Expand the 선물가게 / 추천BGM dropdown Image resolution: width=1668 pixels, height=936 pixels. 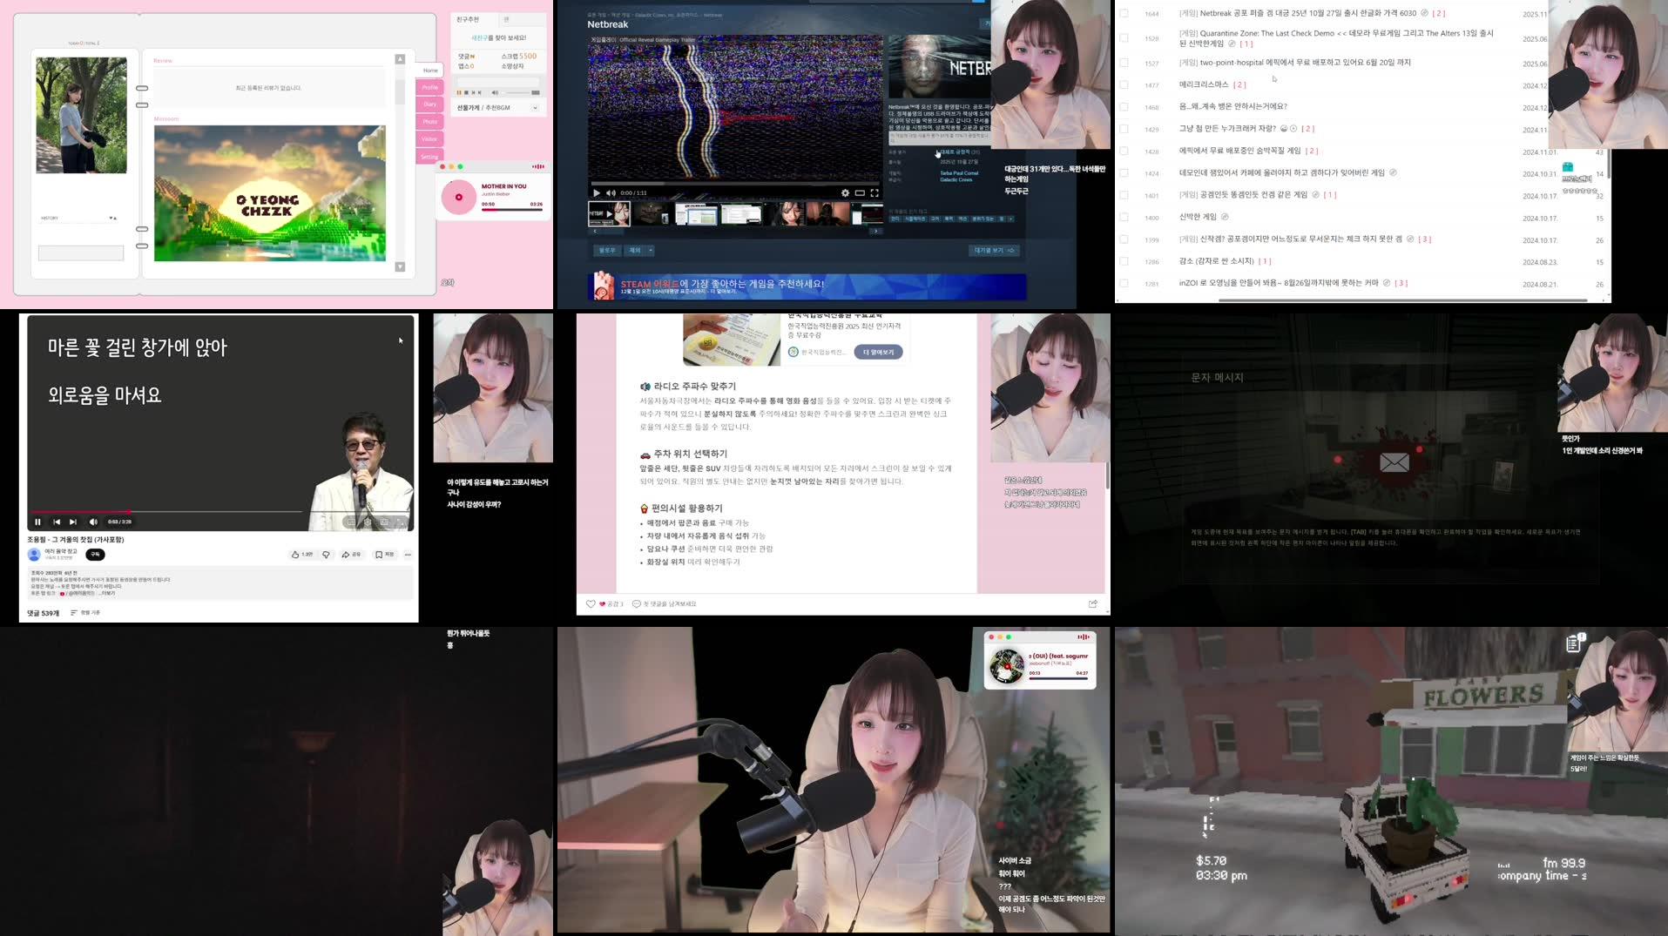tap(535, 108)
